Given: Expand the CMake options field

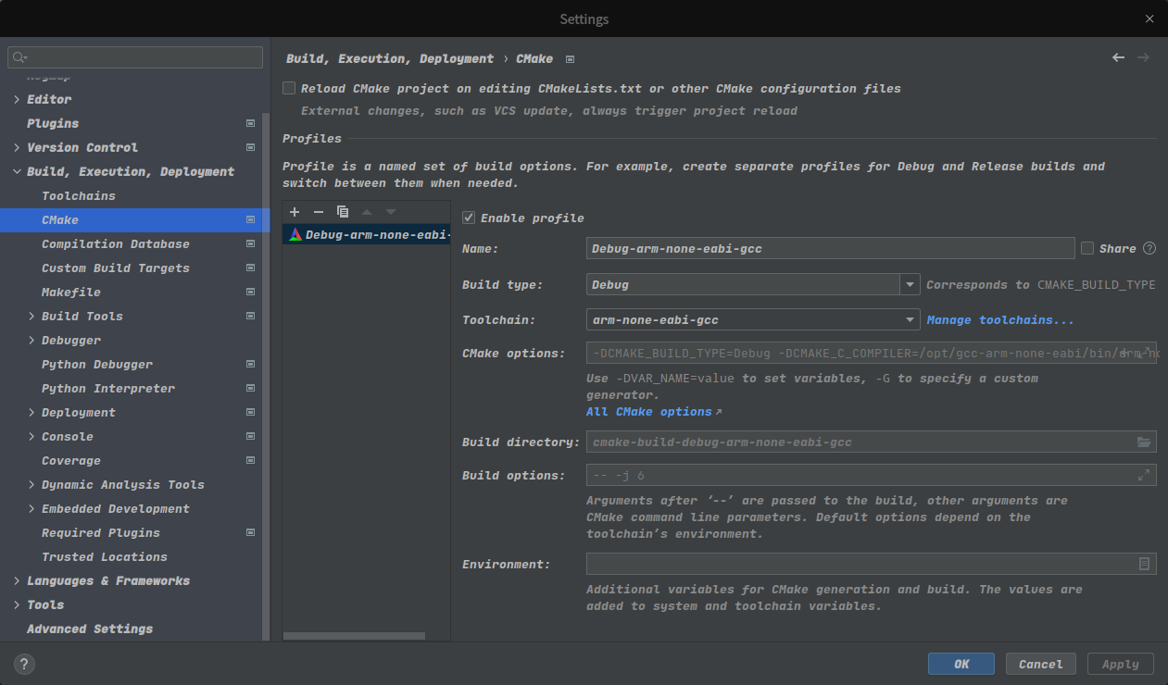Looking at the screenshot, I should point(1146,353).
